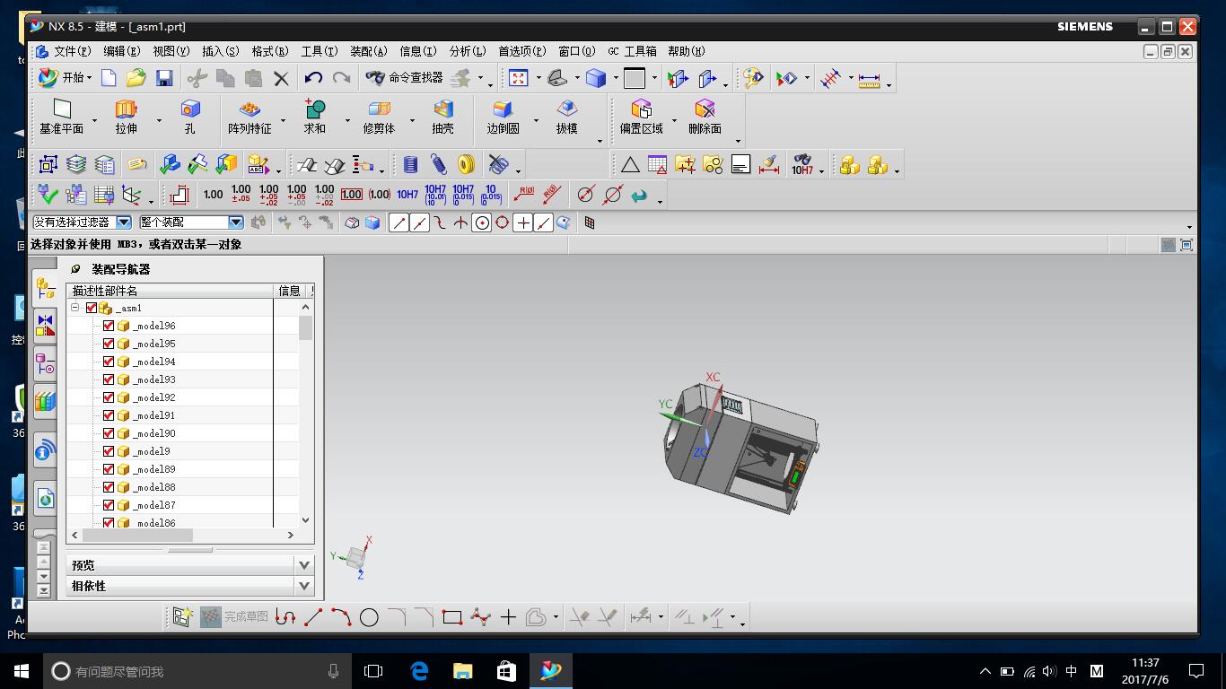1226x689 pixels.
Task: Click the New file icon
Action: pyautogui.click(x=109, y=78)
